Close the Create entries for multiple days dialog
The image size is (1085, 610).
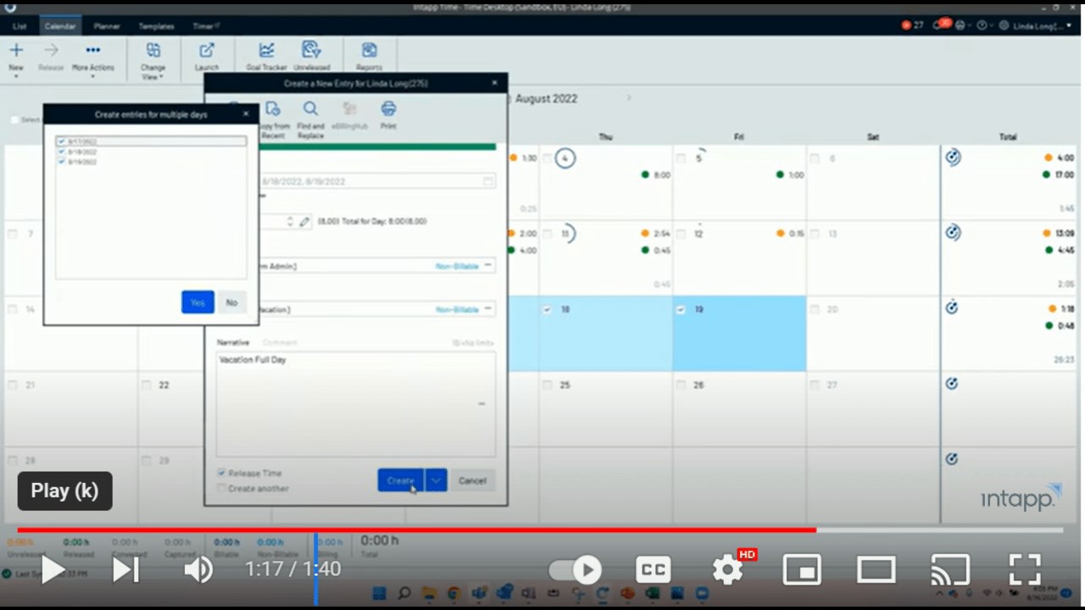tap(246, 114)
